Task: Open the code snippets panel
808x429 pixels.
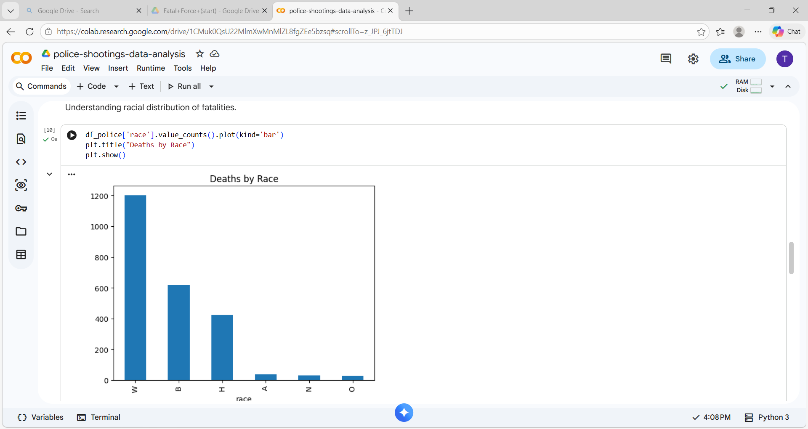Action: (x=21, y=162)
